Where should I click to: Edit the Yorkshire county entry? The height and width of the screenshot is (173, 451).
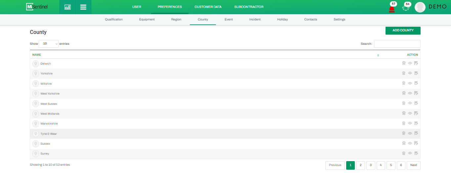416,73
